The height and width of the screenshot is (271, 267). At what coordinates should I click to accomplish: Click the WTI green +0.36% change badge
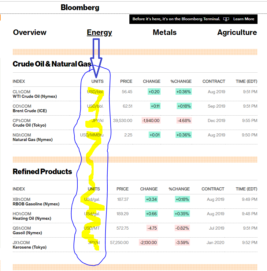(184, 92)
